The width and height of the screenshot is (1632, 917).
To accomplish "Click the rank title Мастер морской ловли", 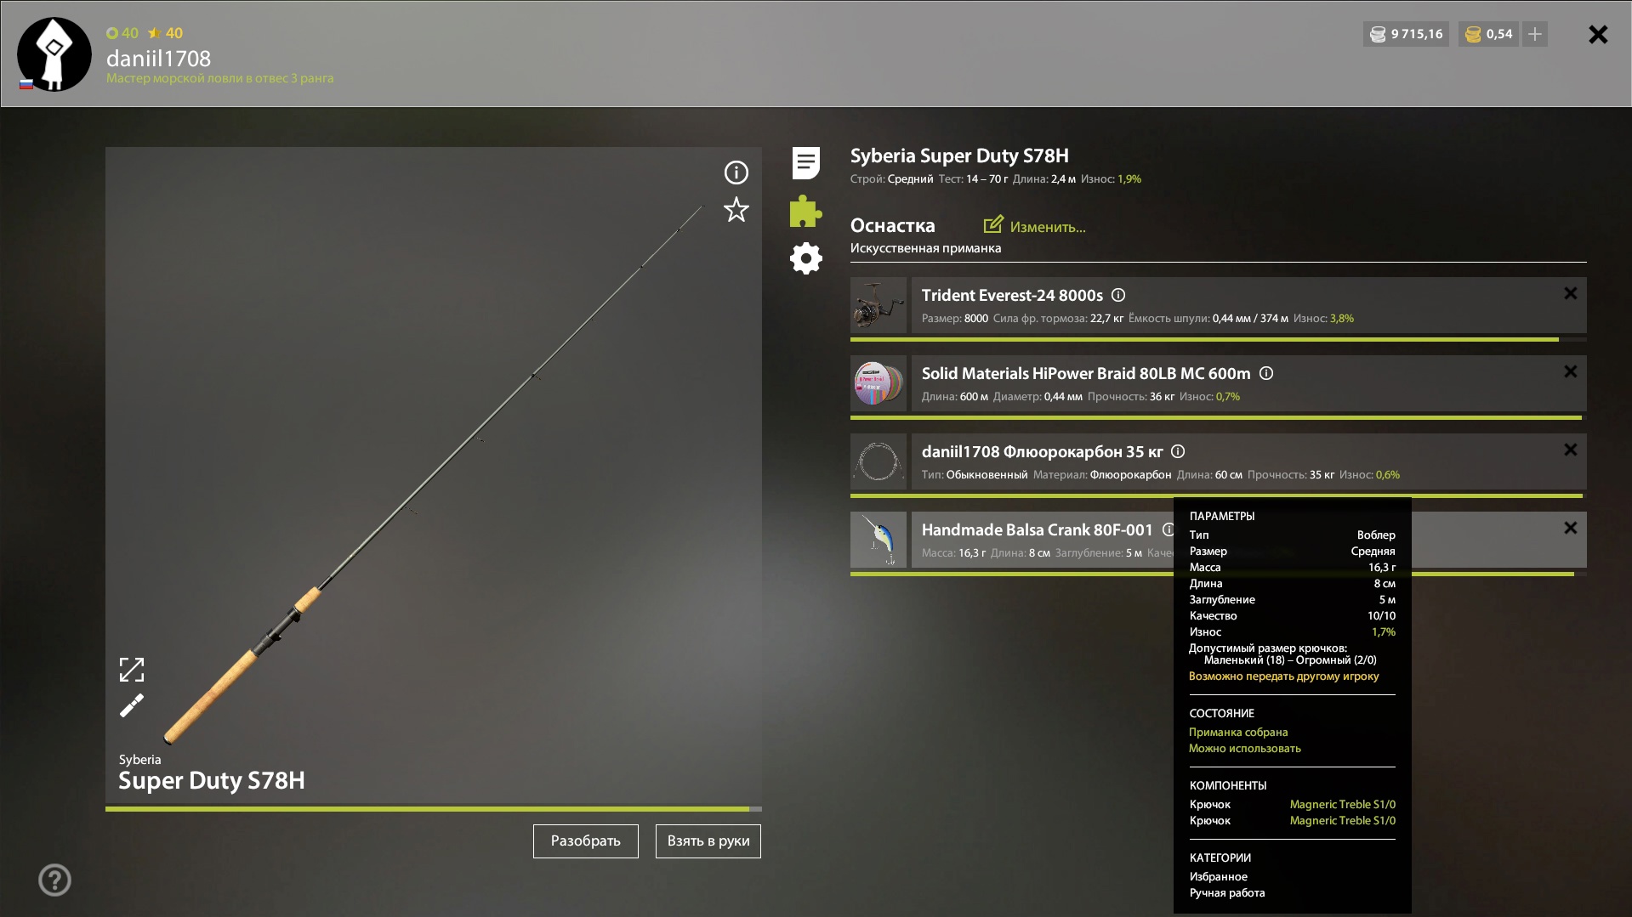I will pyautogui.click(x=219, y=78).
